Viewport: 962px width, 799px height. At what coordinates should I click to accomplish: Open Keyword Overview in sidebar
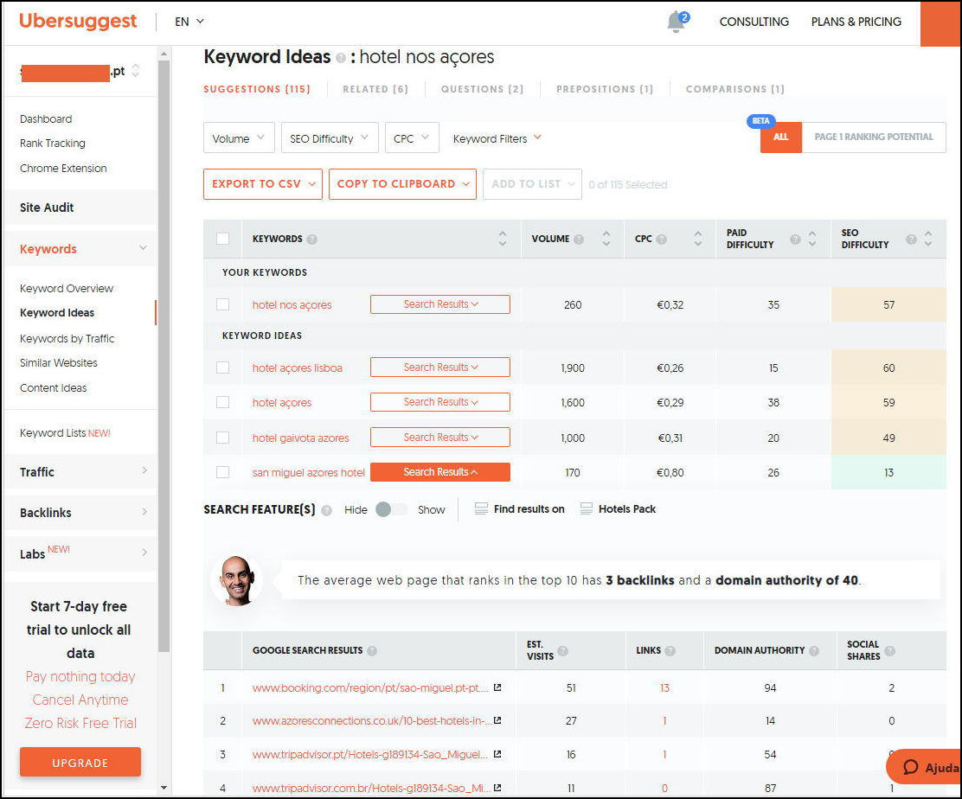pyautogui.click(x=67, y=288)
